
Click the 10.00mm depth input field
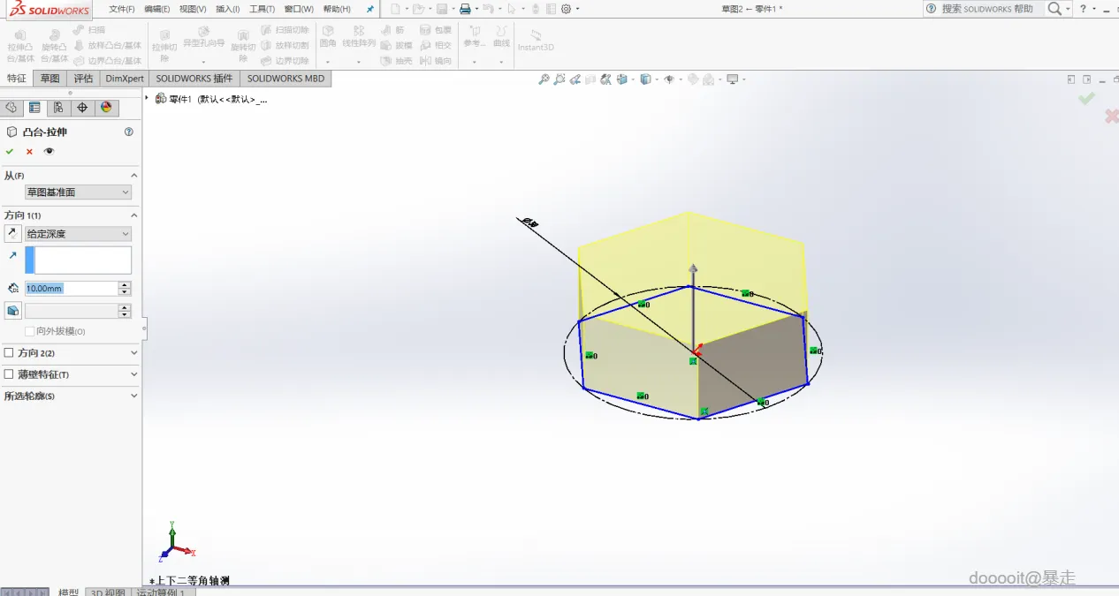pos(71,289)
